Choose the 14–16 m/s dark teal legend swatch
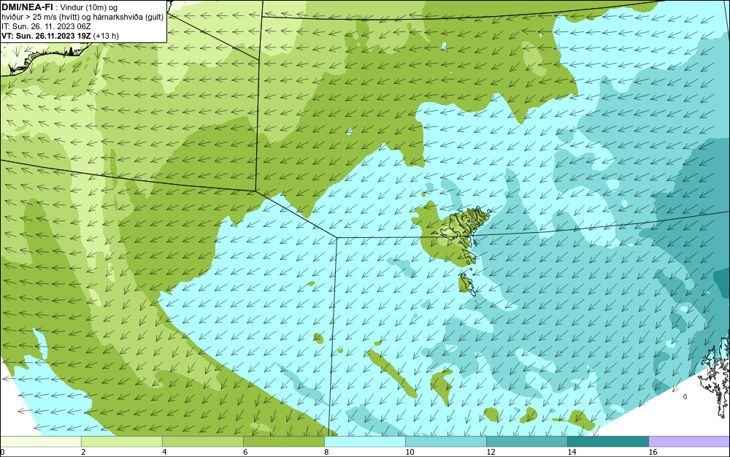Screen dimensions: 730x457 tap(607, 441)
